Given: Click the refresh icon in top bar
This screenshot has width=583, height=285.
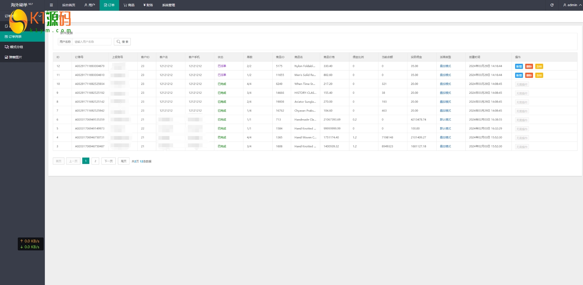Looking at the screenshot, I should [552, 5].
